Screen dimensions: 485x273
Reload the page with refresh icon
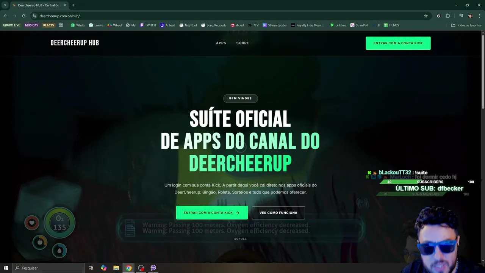pos(23,16)
